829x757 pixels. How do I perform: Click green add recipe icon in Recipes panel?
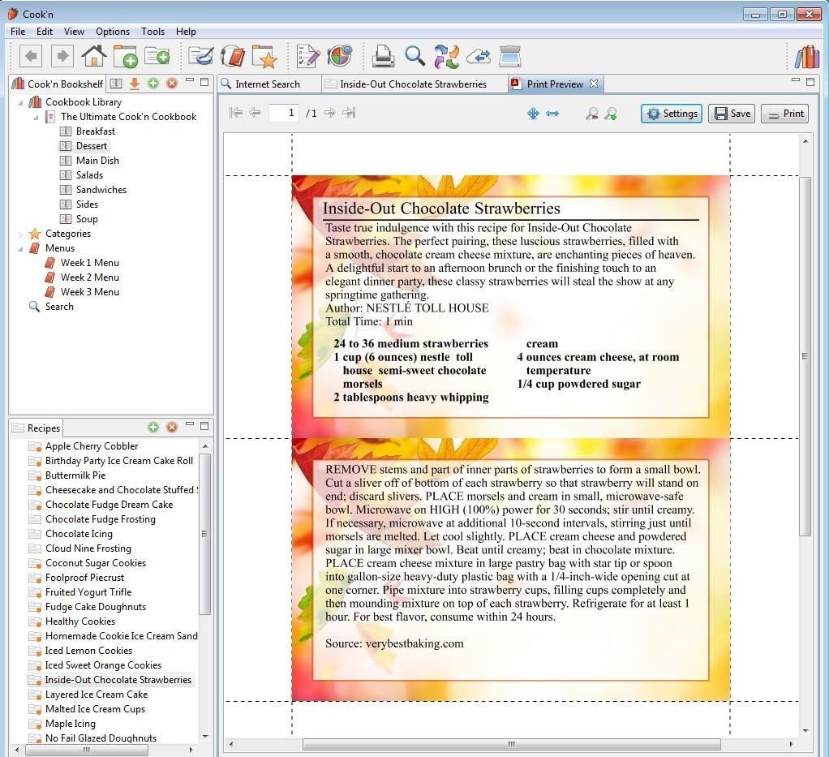pyautogui.click(x=153, y=427)
